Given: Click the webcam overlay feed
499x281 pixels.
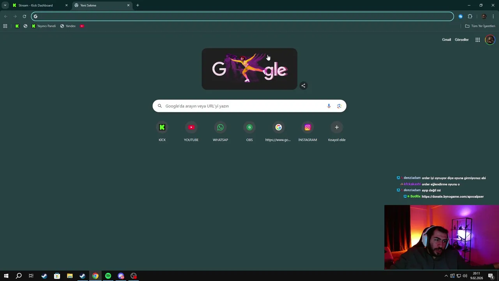Looking at the screenshot, I should [441, 237].
